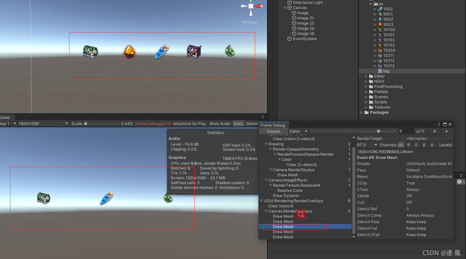The image size is (466, 259).
Task: Select the orange crystal sprite in Scene view
Action: point(129,52)
